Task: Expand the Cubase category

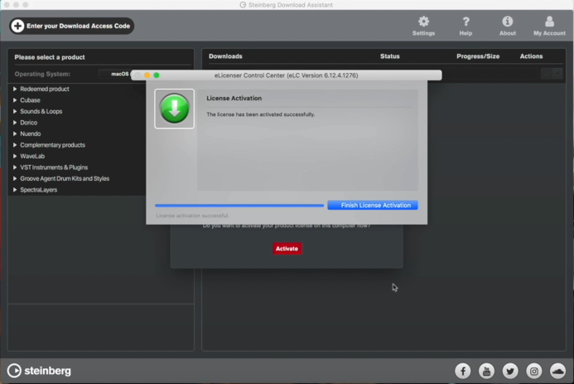Action: click(15, 100)
